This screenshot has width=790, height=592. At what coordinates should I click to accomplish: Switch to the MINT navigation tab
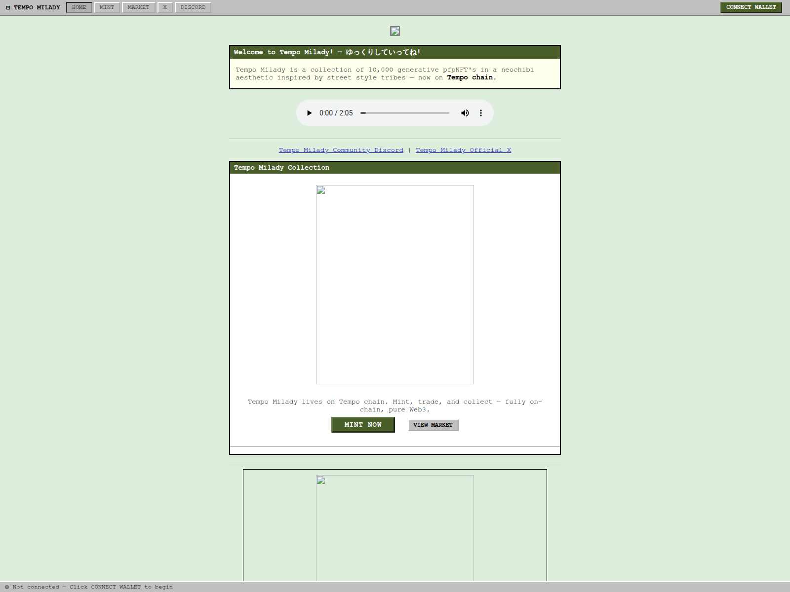107,7
